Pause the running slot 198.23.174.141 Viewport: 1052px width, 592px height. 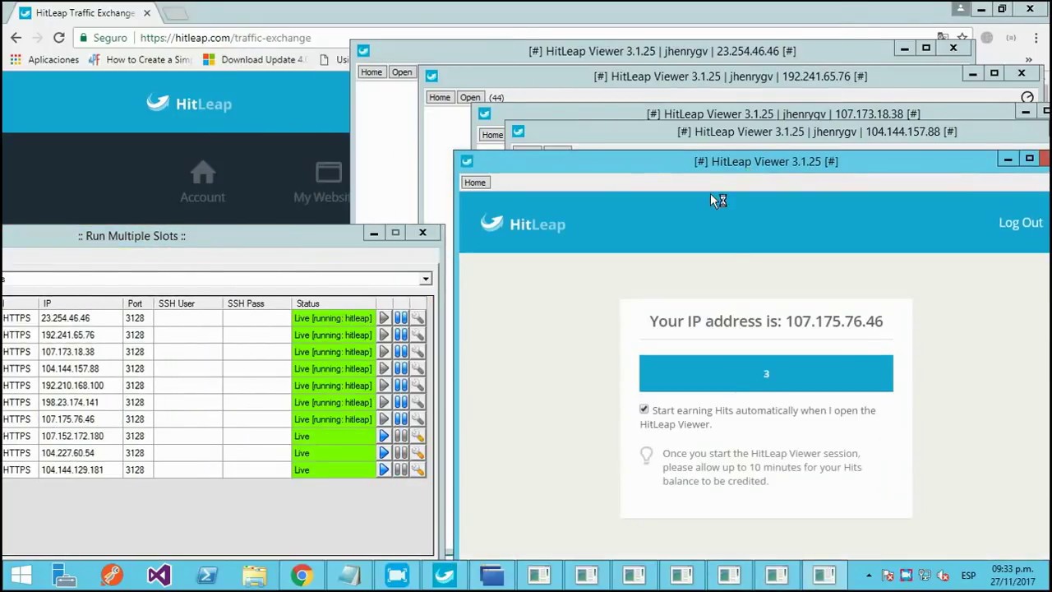(x=400, y=403)
